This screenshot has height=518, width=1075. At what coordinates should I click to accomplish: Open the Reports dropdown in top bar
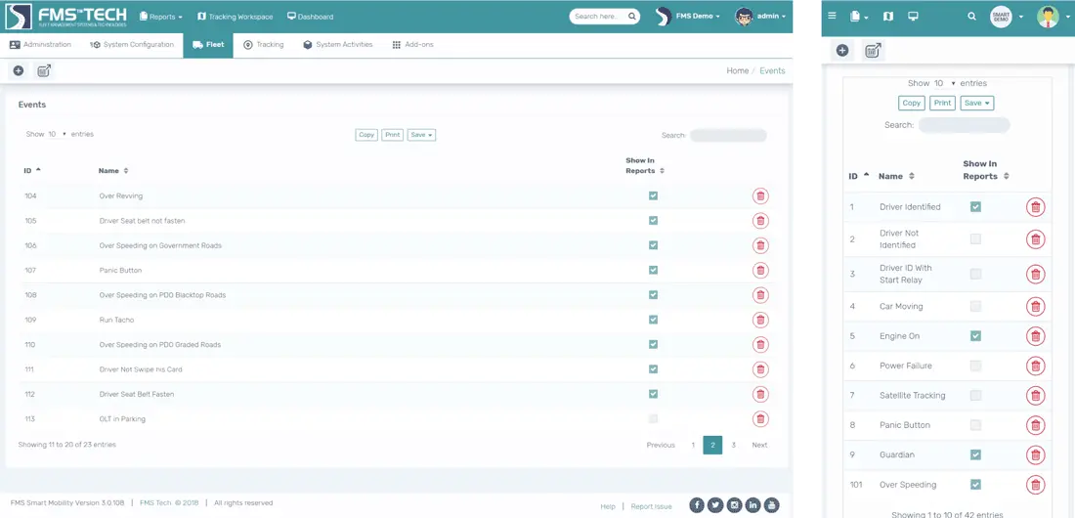(x=161, y=17)
